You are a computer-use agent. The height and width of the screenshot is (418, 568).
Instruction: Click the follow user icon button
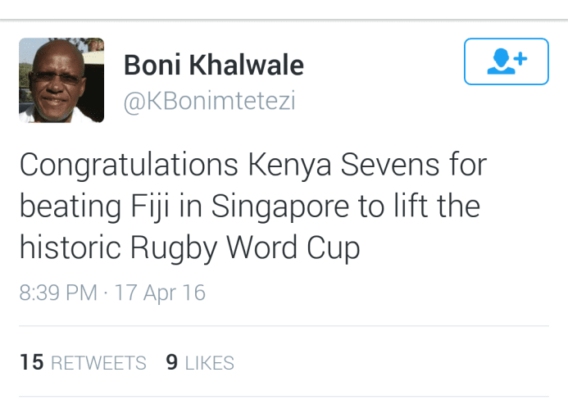(506, 61)
